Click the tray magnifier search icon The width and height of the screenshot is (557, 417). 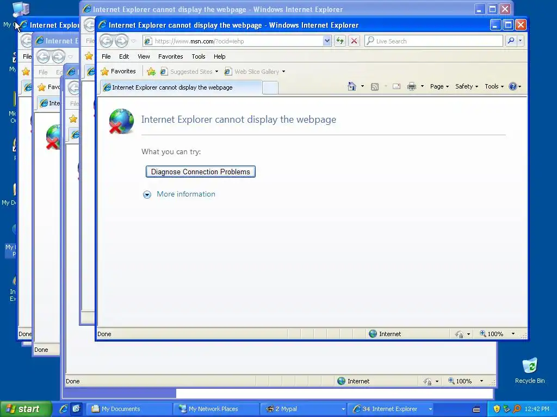[517, 409]
